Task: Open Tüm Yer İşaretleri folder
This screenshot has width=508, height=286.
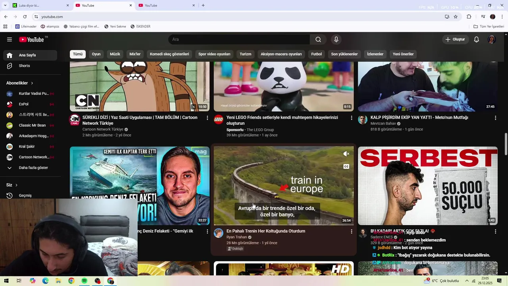Action: click(x=489, y=27)
